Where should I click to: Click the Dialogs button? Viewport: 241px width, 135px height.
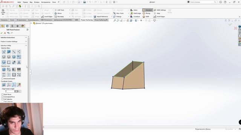[117, 16]
